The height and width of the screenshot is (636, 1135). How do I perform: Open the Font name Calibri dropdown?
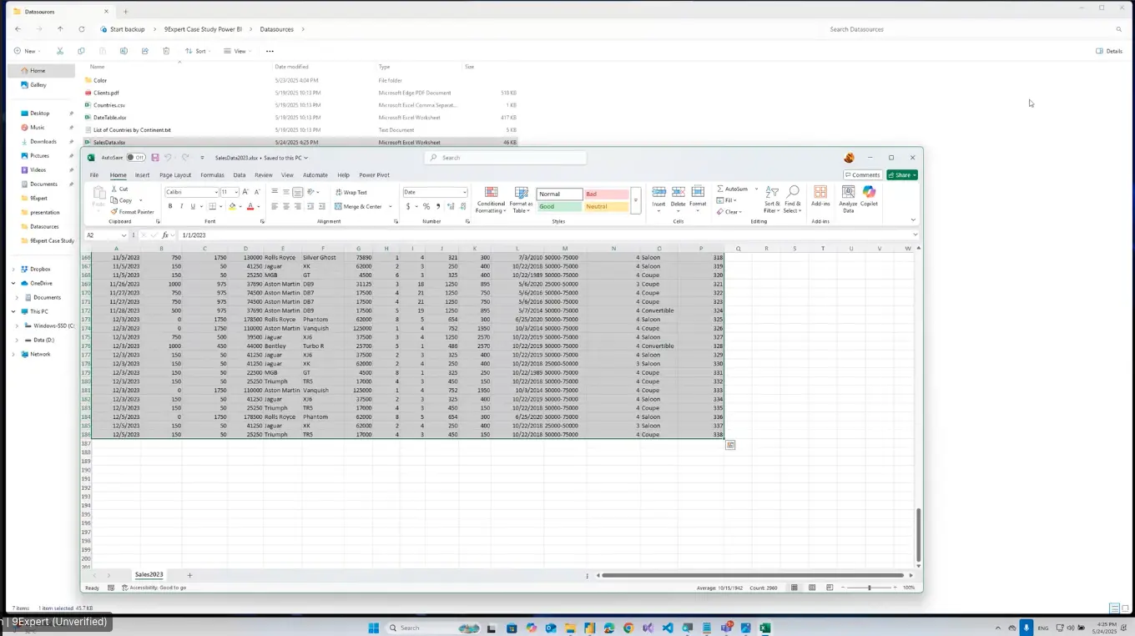pos(215,193)
